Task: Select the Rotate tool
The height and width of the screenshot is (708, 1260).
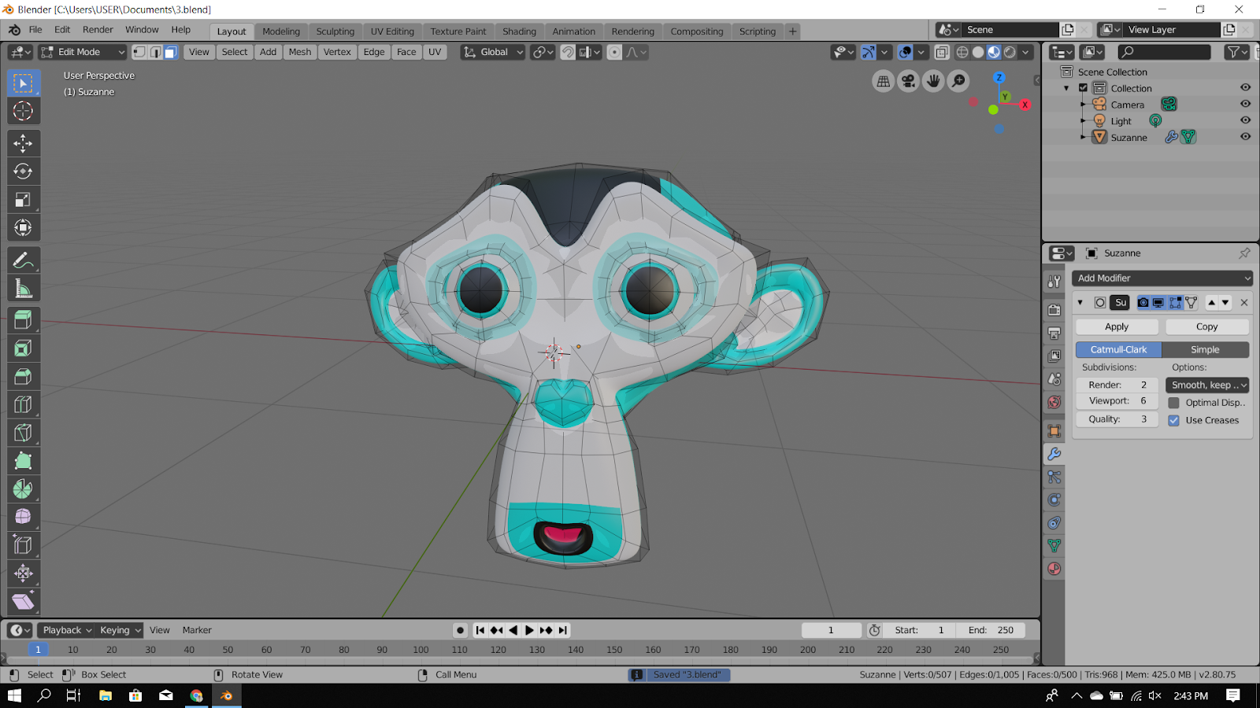Action: tap(24, 171)
